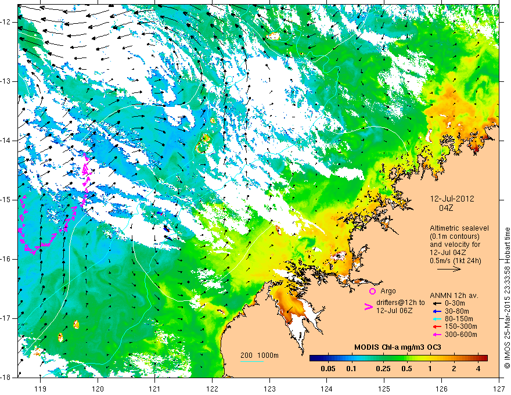Click the longitude axis label 123
The width and height of the screenshot is (511, 395).
[x=269, y=389]
